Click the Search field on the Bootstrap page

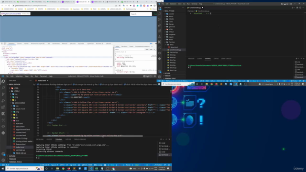pyautogui.click(x=141, y=14)
